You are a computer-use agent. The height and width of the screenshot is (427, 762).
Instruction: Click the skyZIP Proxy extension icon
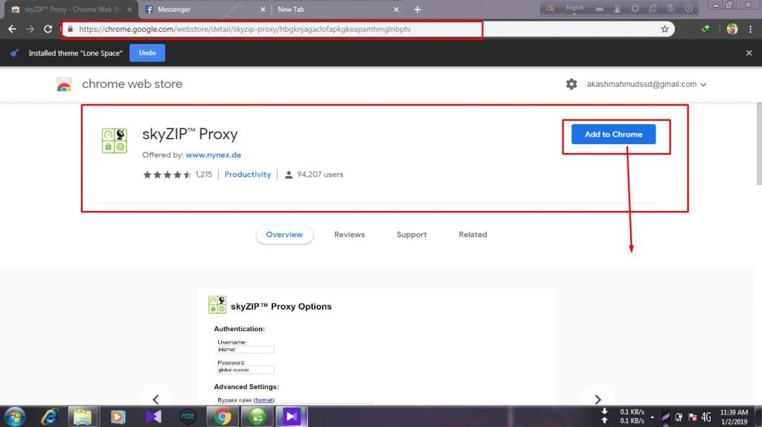pyautogui.click(x=114, y=140)
